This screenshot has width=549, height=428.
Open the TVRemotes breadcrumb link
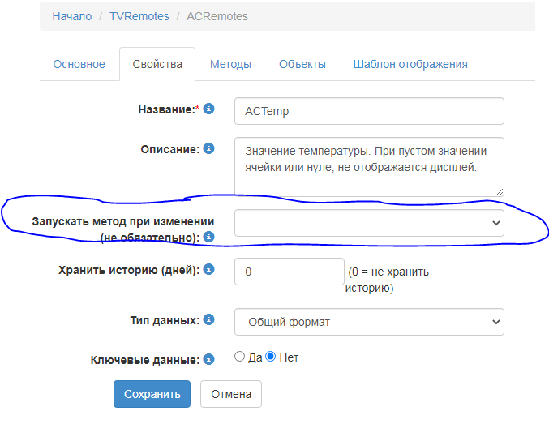point(138,16)
